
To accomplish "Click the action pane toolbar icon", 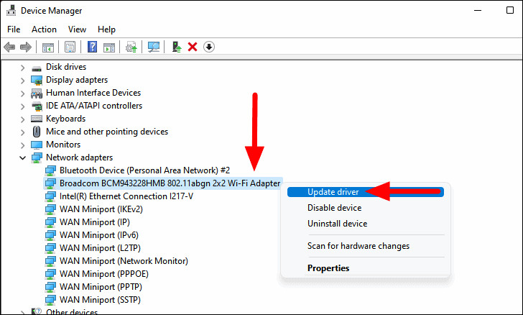I will (x=109, y=47).
